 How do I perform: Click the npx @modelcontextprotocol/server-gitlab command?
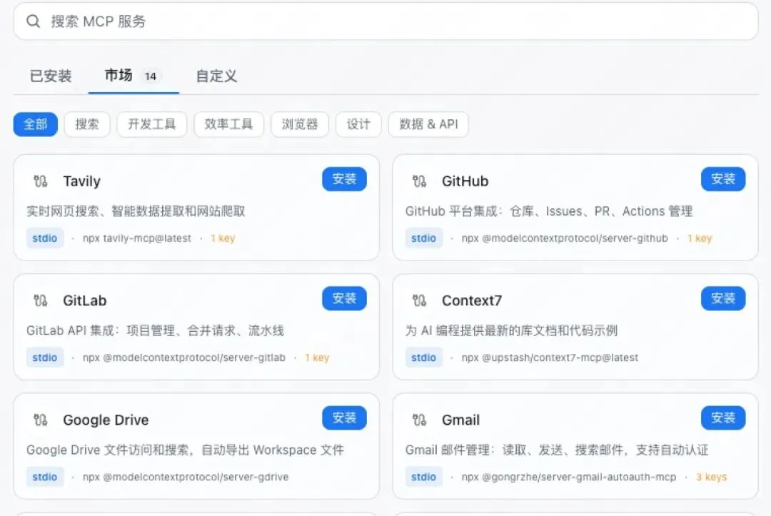tap(184, 358)
